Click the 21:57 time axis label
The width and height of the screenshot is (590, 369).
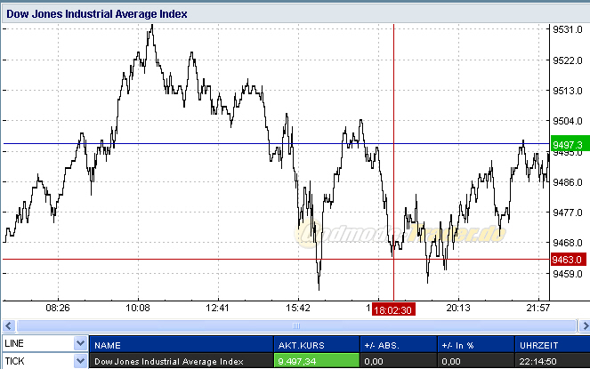pyautogui.click(x=538, y=308)
